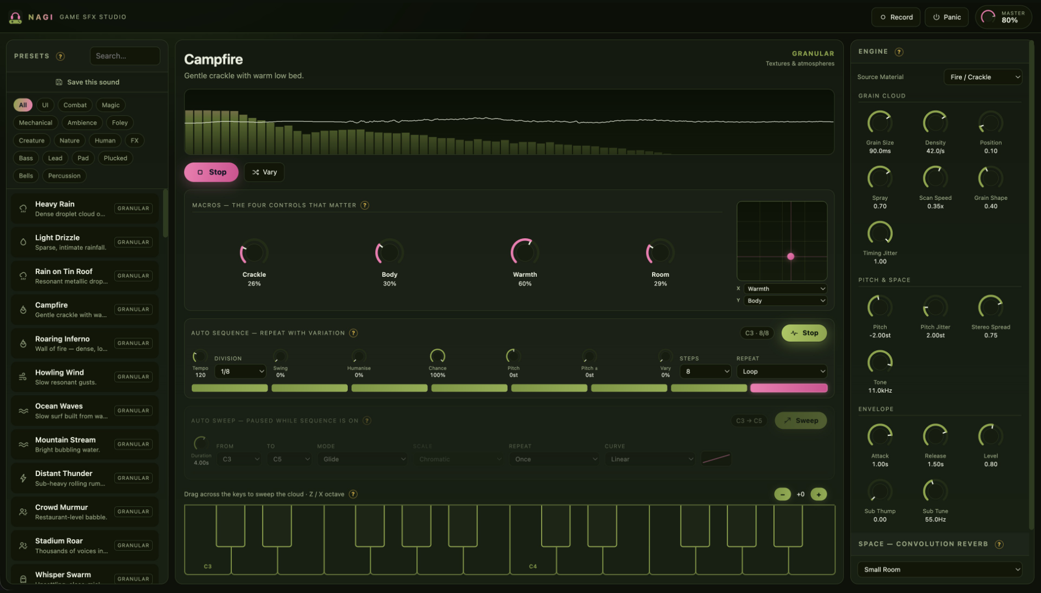The image size is (1041, 593).
Task: Click the Stadium Roar preset icon
Action: (23, 546)
